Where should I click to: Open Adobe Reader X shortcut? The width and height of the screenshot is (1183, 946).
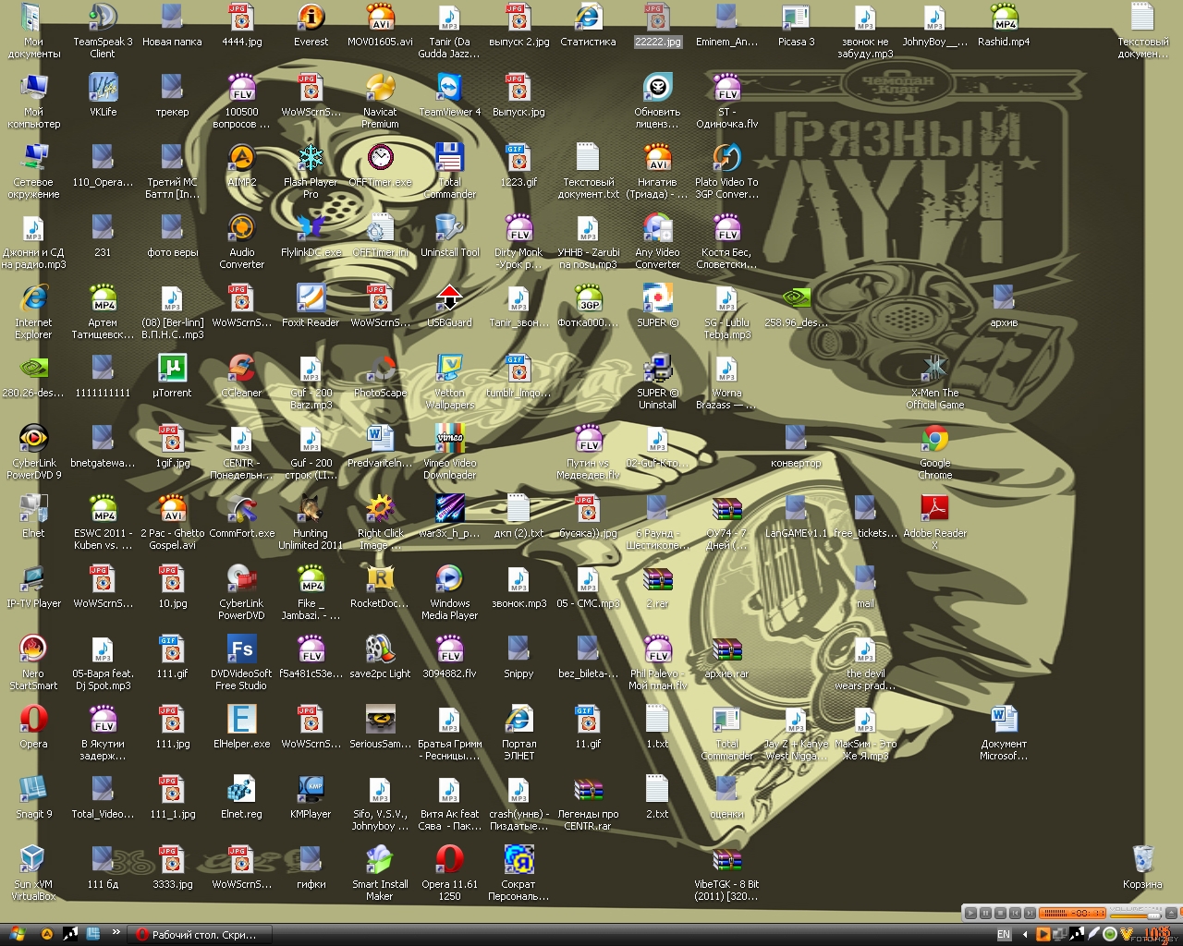(x=934, y=522)
